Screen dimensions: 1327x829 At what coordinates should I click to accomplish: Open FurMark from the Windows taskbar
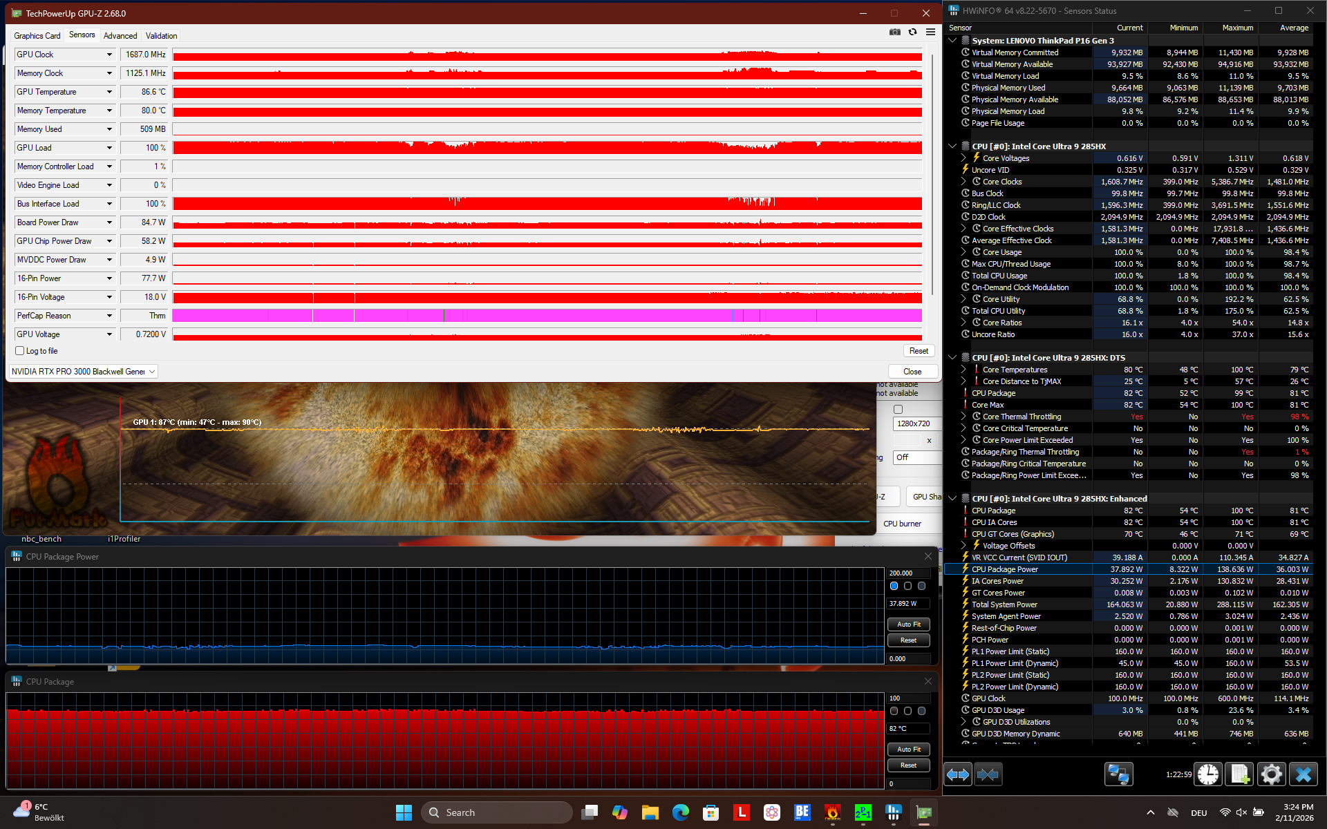pos(832,812)
